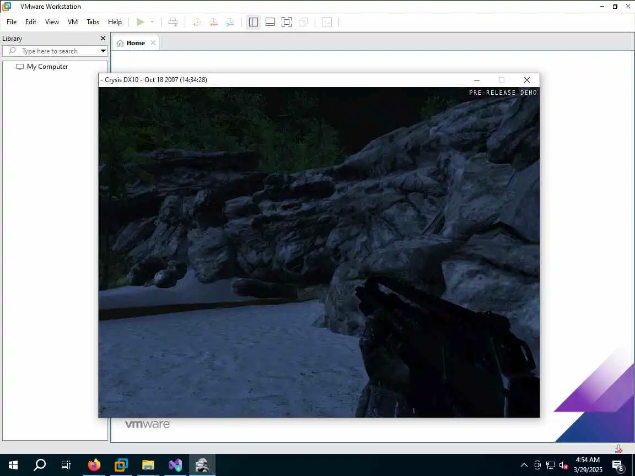Open Windows taskbar search
The image size is (635, 476).
[x=40, y=465]
